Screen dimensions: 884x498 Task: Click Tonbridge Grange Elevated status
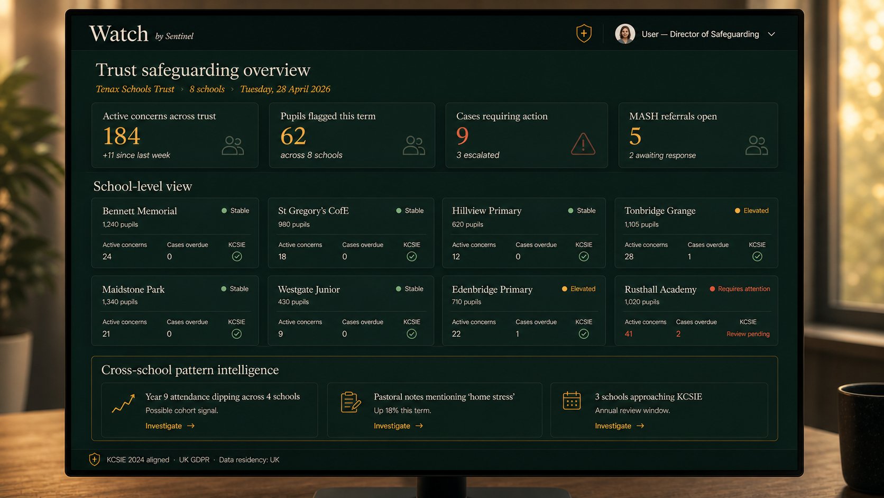coord(751,211)
